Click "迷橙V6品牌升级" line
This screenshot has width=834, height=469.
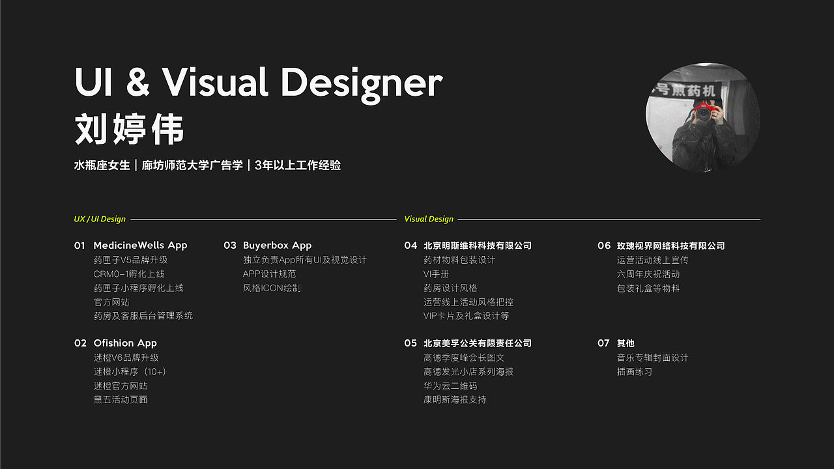click(126, 358)
